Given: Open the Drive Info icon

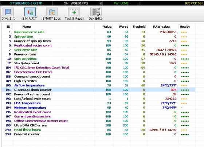Looking at the screenshot, I should click(x=8, y=12).
